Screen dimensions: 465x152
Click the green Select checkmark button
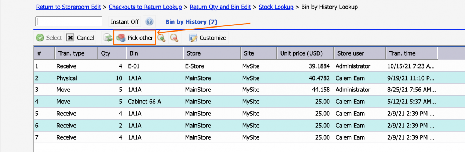click(49, 38)
